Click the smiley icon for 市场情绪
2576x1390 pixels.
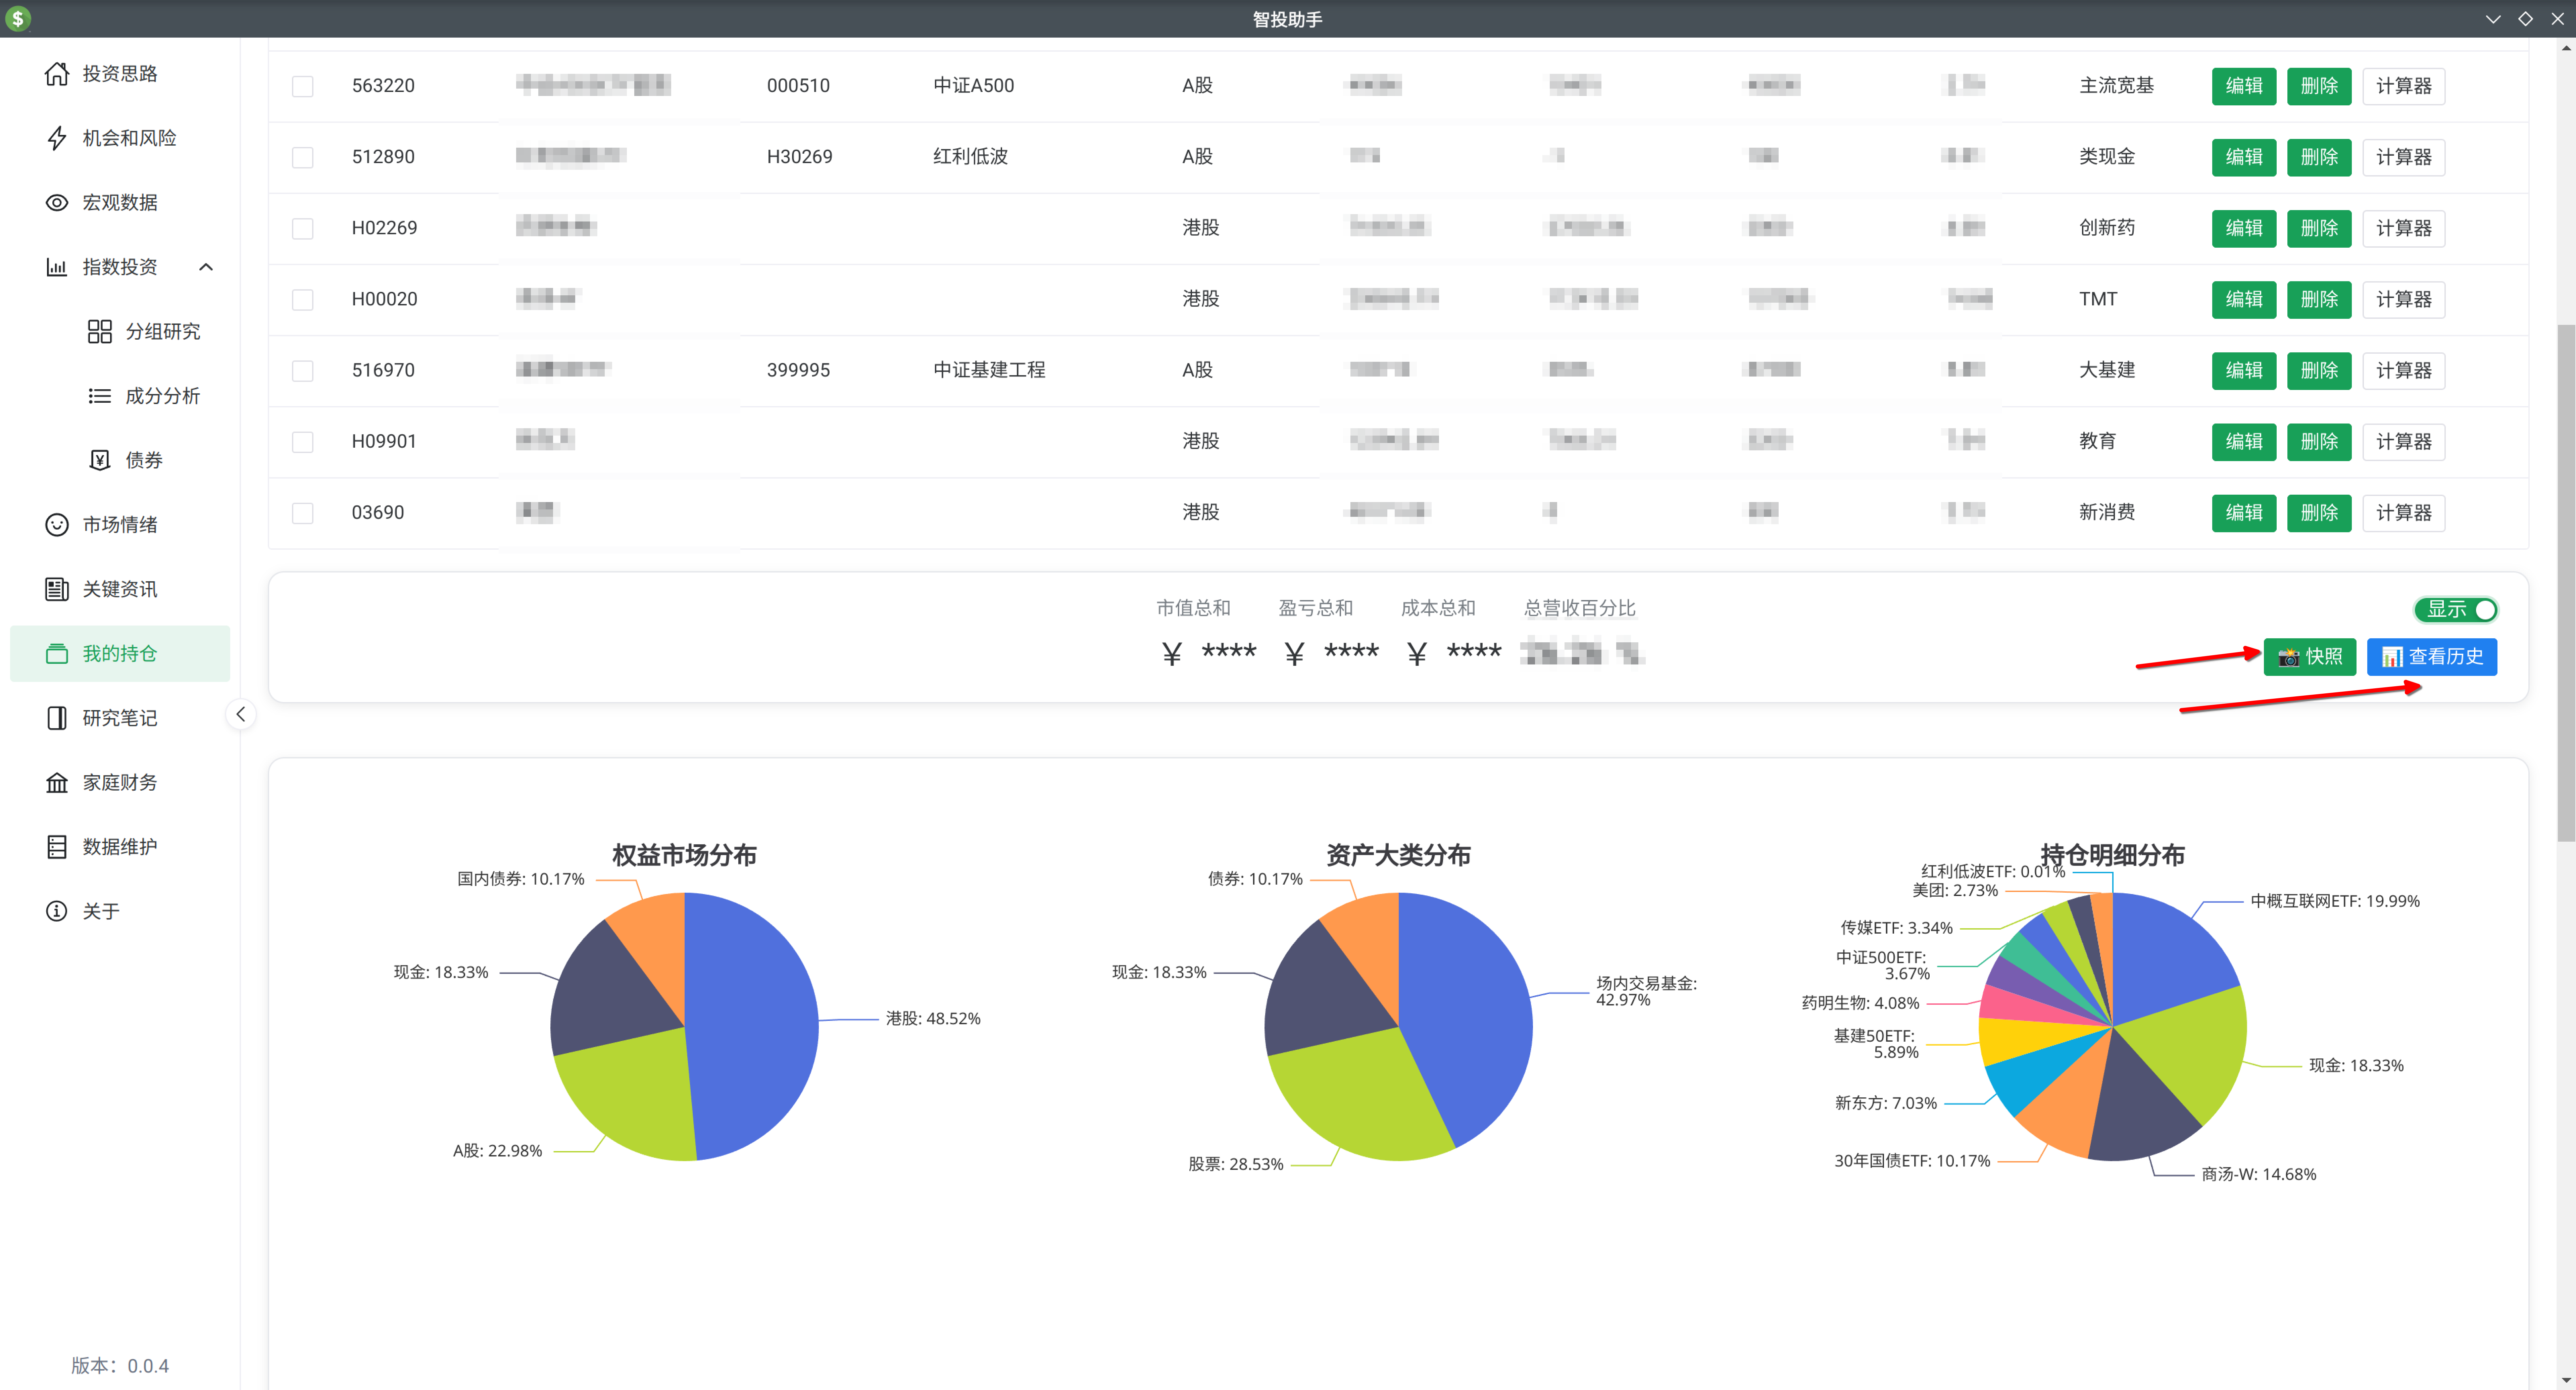coord(57,525)
